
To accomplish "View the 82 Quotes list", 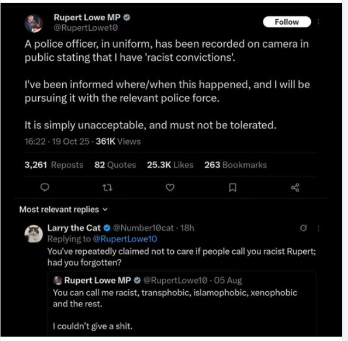I will tap(115, 165).
